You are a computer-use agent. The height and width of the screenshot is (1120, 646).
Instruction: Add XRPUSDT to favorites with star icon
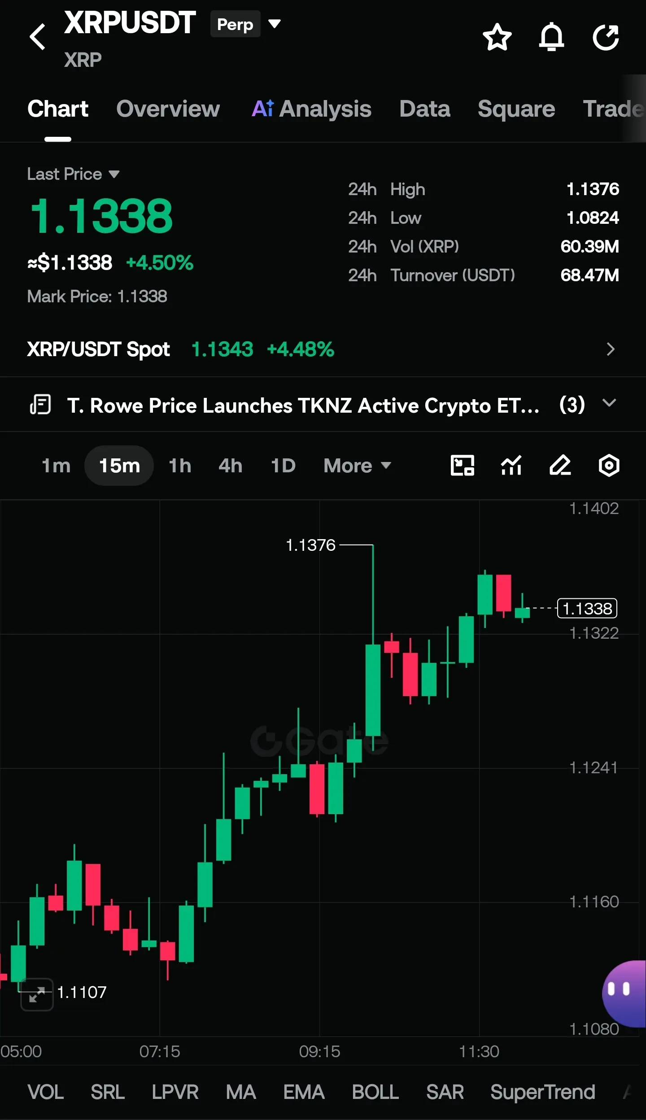(x=497, y=37)
